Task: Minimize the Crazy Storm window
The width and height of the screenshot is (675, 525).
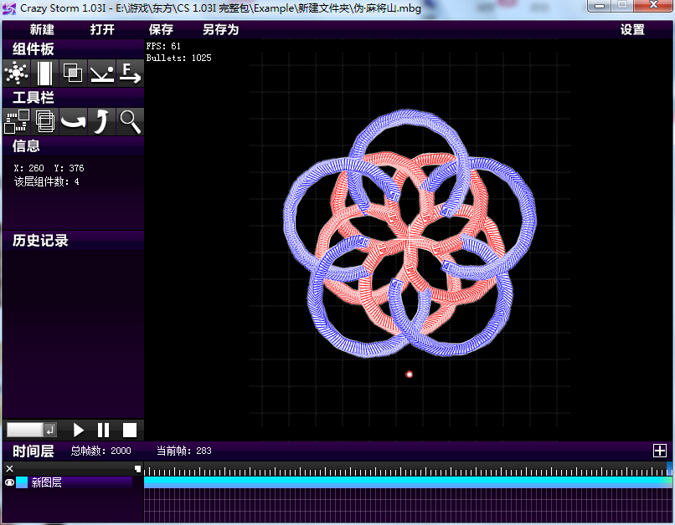Action: point(600,6)
